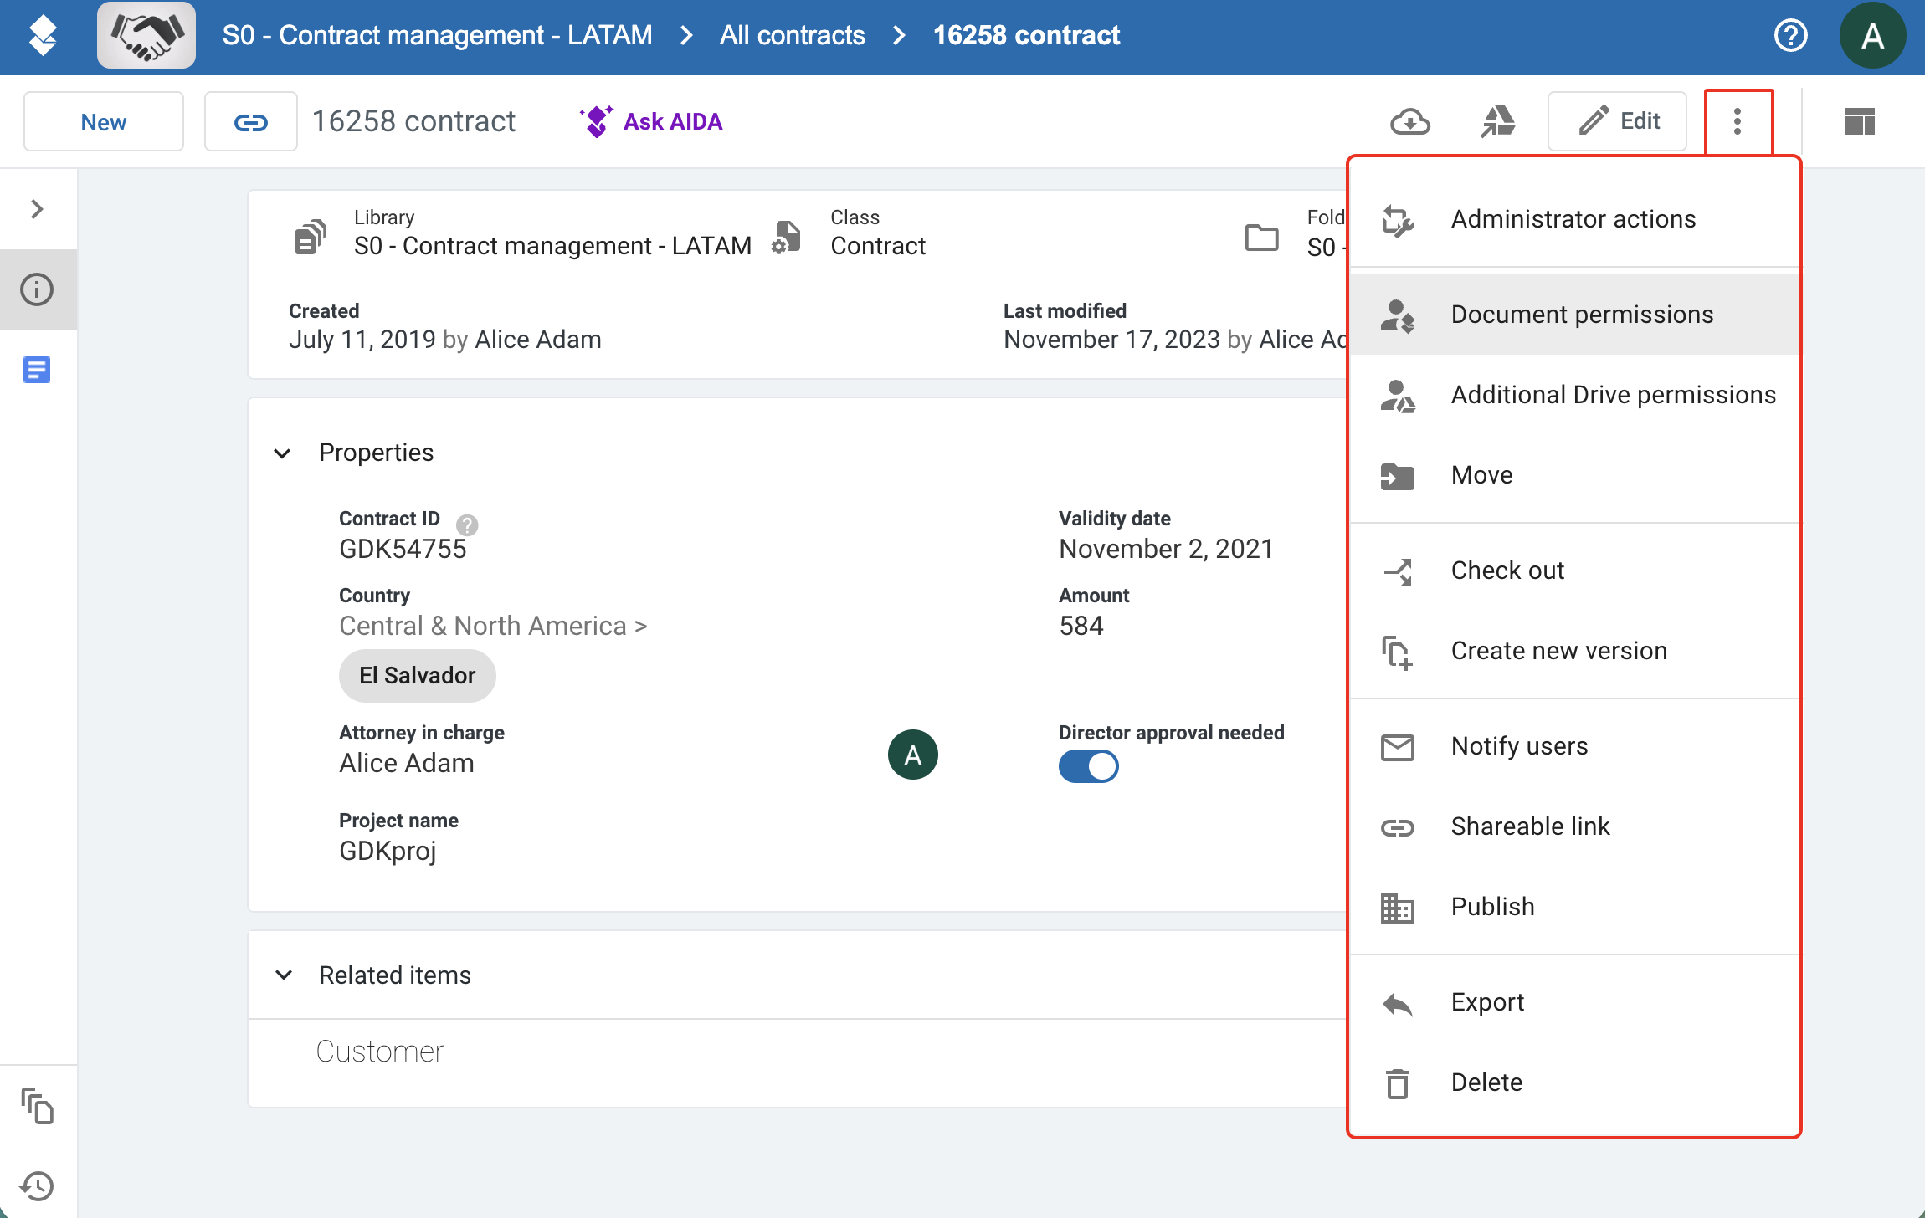Click the Move folder icon
This screenshot has height=1218, width=1925.
pos(1397,476)
